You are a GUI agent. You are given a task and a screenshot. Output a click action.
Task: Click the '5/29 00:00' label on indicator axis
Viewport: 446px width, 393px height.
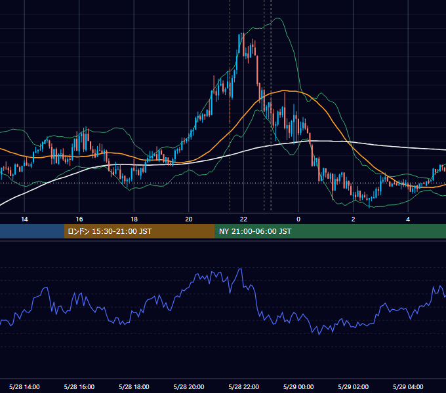(x=298, y=387)
